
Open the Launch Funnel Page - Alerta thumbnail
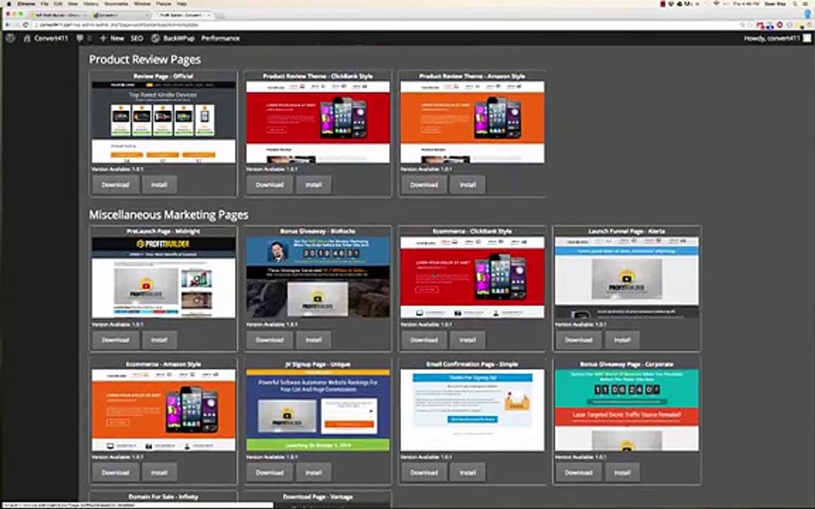[627, 277]
